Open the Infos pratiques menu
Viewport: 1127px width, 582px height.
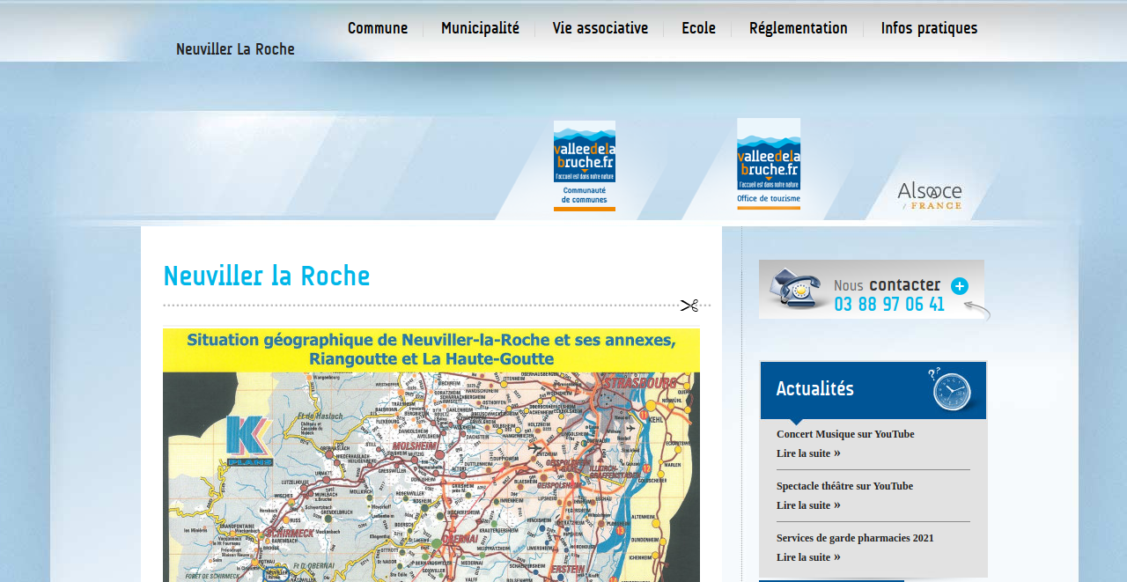point(929,28)
